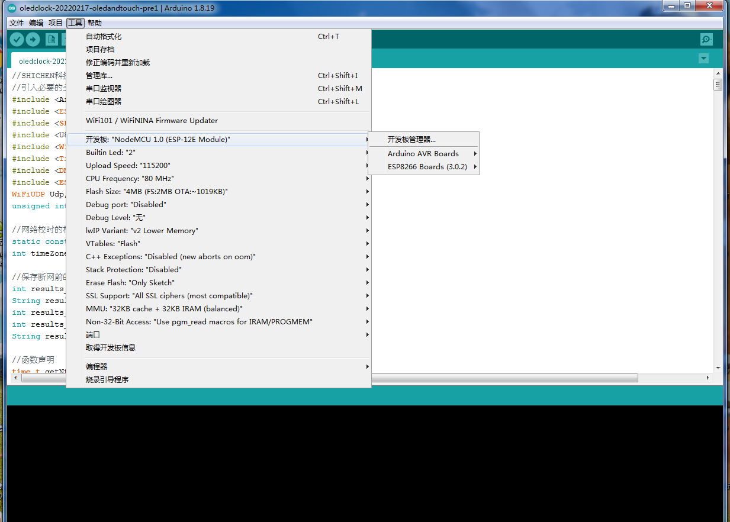Click the horizontal scrollbar right arrow

point(708,378)
